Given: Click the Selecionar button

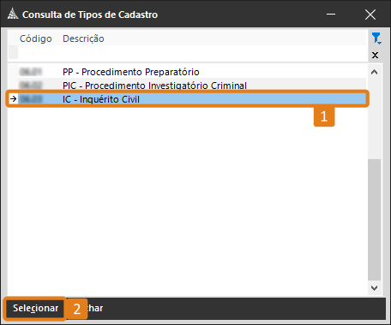Looking at the screenshot, I should coord(35,308).
